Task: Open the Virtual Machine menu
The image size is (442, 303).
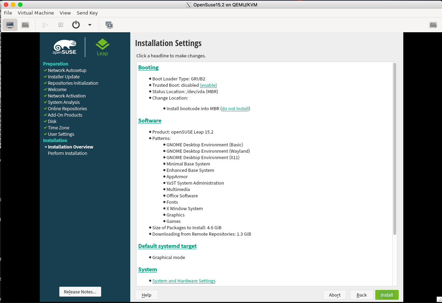Action: [x=36, y=13]
